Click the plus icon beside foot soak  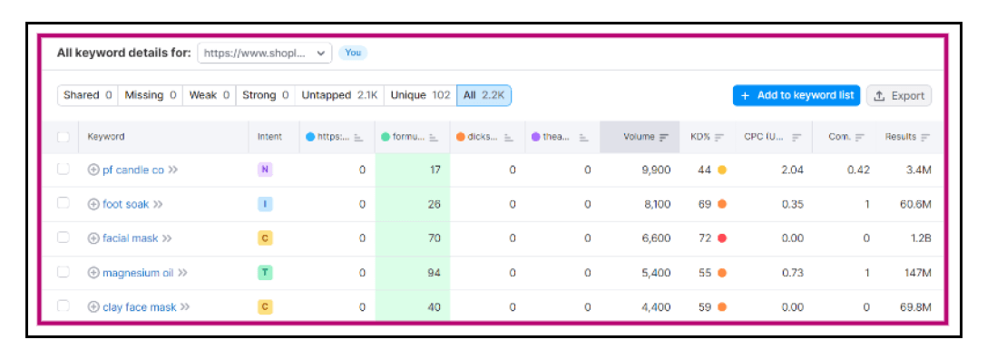[93, 204]
